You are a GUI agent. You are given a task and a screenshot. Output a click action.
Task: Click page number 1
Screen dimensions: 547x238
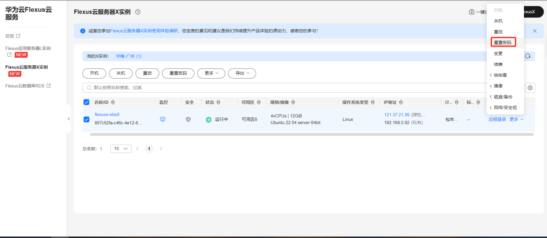click(149, 149)
